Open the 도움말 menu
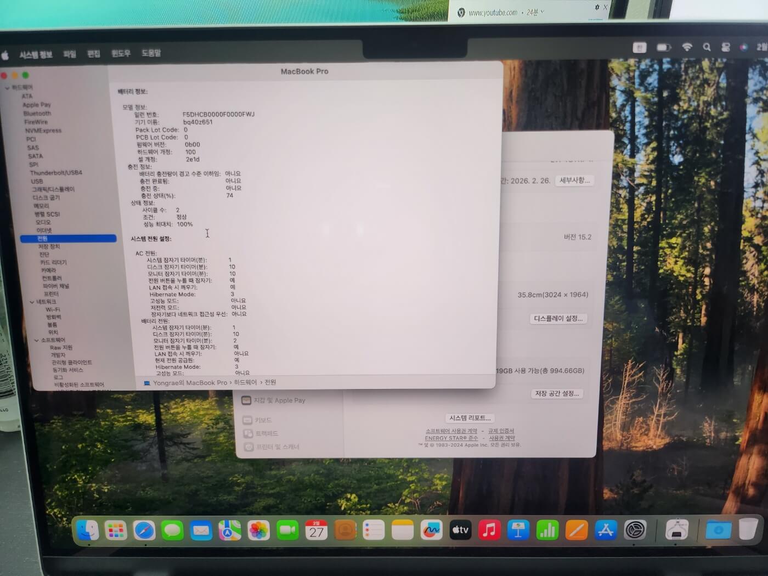The width and height of the screenshot is (768, 576). tap(151, 53)
